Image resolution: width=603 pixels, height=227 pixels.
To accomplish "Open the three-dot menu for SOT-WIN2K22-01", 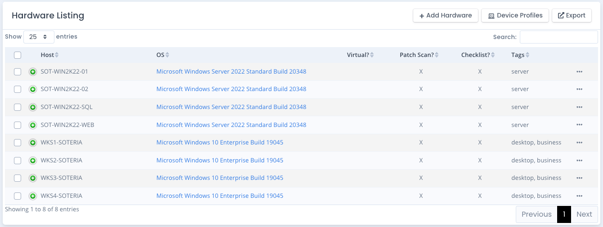I will [x=579, y=72].
